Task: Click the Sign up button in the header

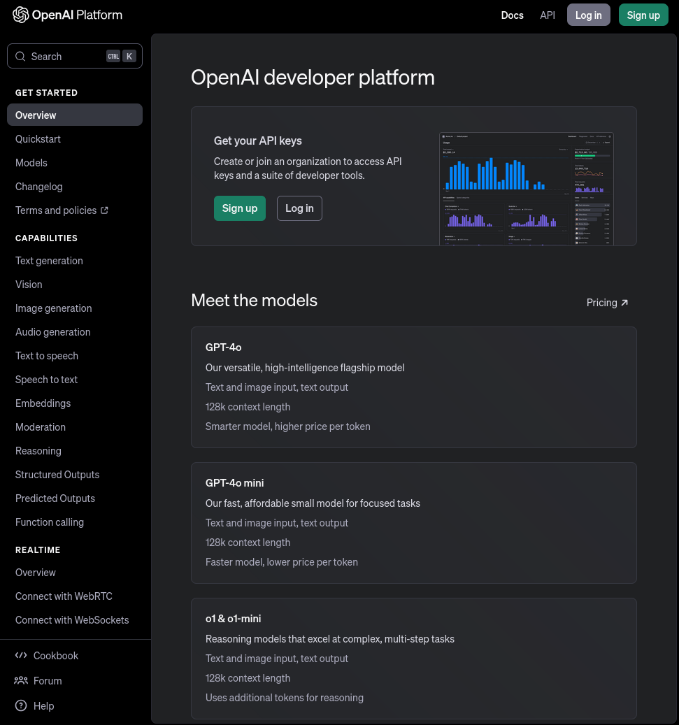Action: coord(643,15)
